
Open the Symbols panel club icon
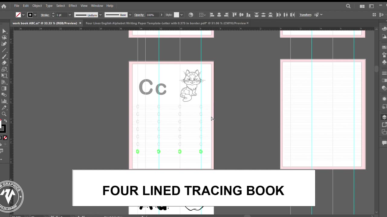[384, 62]
